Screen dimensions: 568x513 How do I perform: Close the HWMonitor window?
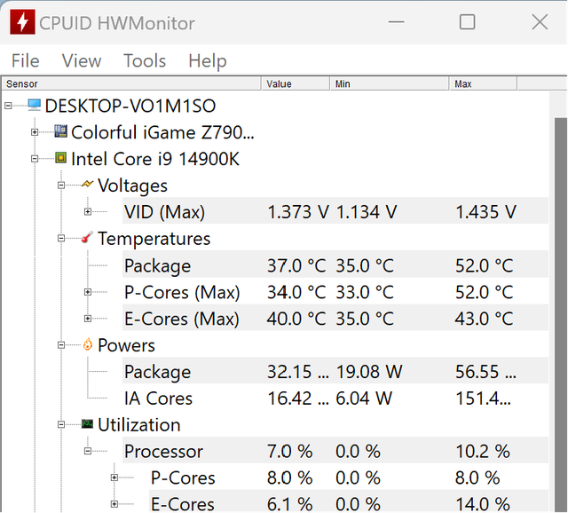[540, 22]
